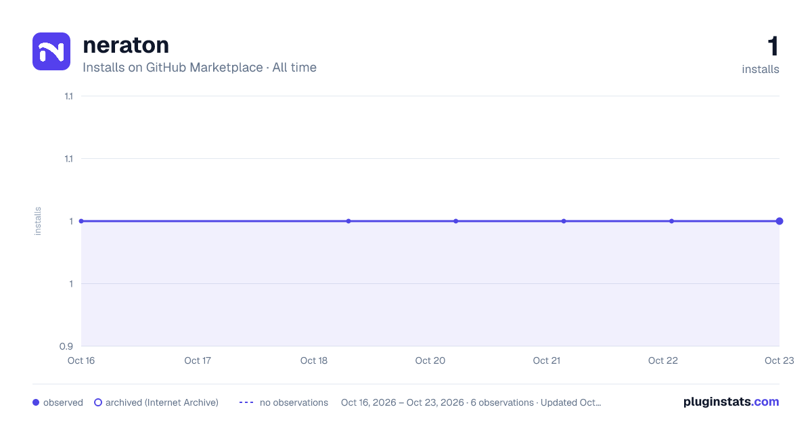Click the Oct 23 x-axis label
Screen dimensions: 812x426
[x=779, y=361]
